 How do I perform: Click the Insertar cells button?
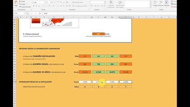(155, 4)
